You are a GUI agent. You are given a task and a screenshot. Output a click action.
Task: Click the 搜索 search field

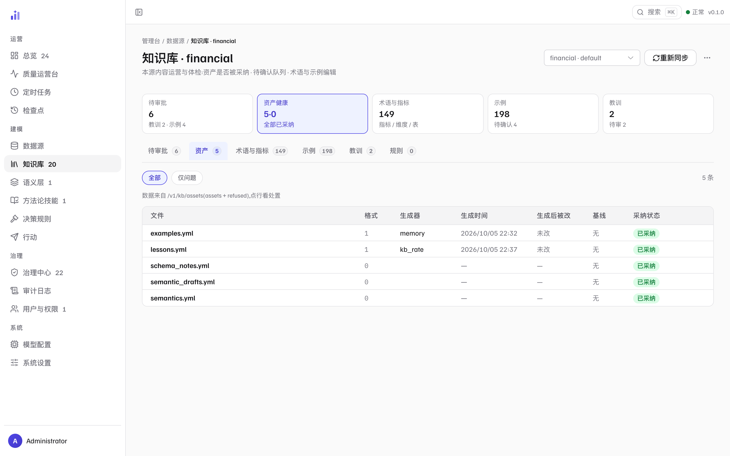tap(657, 12)
